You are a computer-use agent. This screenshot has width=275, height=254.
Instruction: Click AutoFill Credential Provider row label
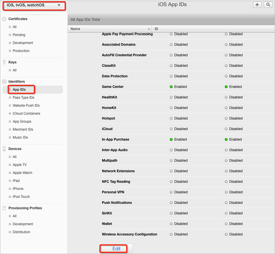coord(124,55)
